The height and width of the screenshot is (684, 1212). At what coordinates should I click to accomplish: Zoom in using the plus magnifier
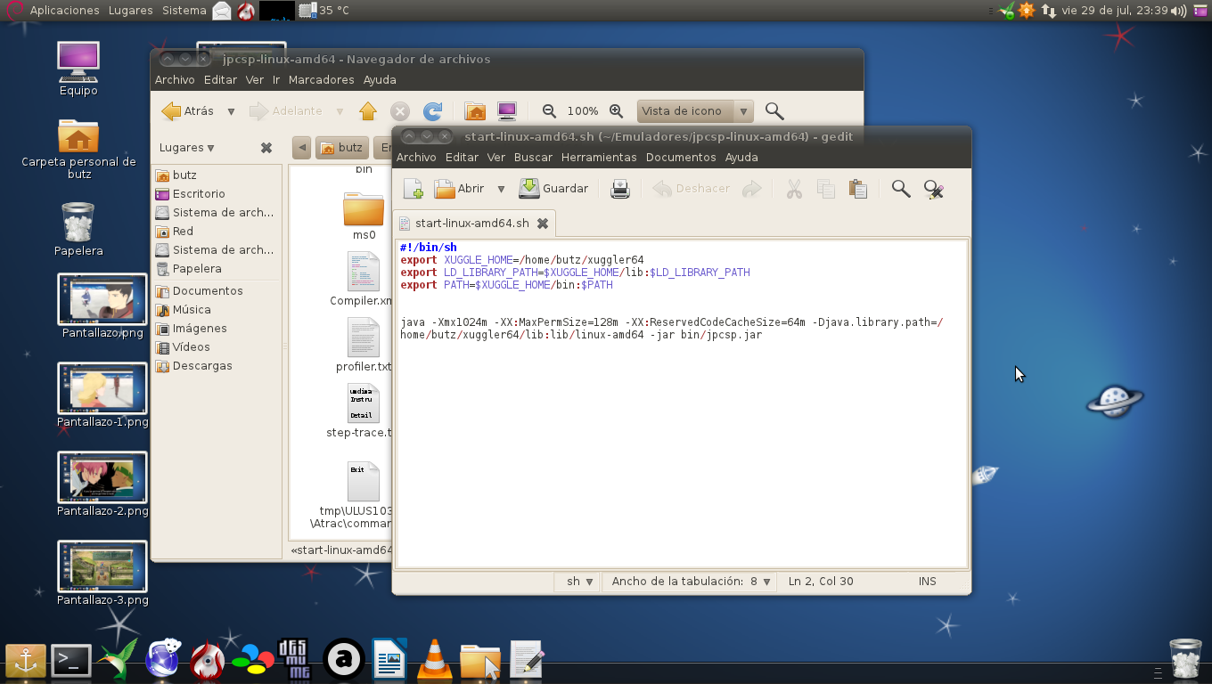tap(616, 111)
